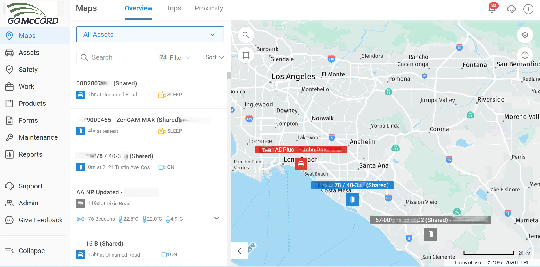
Task: Open the map layers button
Action: click(525, 35)
